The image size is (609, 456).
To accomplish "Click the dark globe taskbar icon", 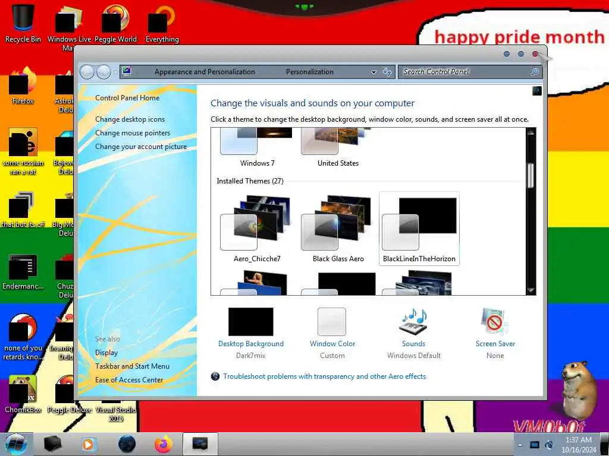I will [127, 444].
